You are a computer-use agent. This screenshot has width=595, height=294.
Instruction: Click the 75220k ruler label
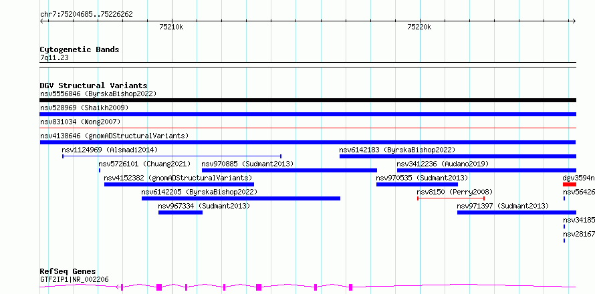point(419,27)
